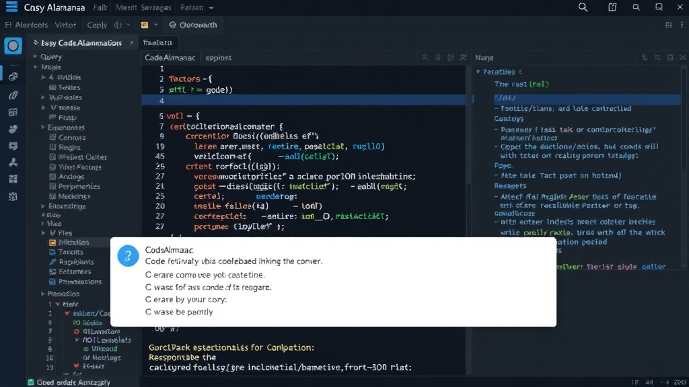Open the Serveges menu
Viewport: 689px width, 387px height.
click(x=156, y=7)
